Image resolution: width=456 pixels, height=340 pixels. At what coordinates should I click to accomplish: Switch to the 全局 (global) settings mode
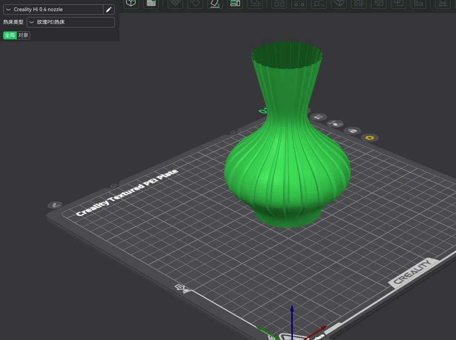pyautogui.click(x=10, y=35)
